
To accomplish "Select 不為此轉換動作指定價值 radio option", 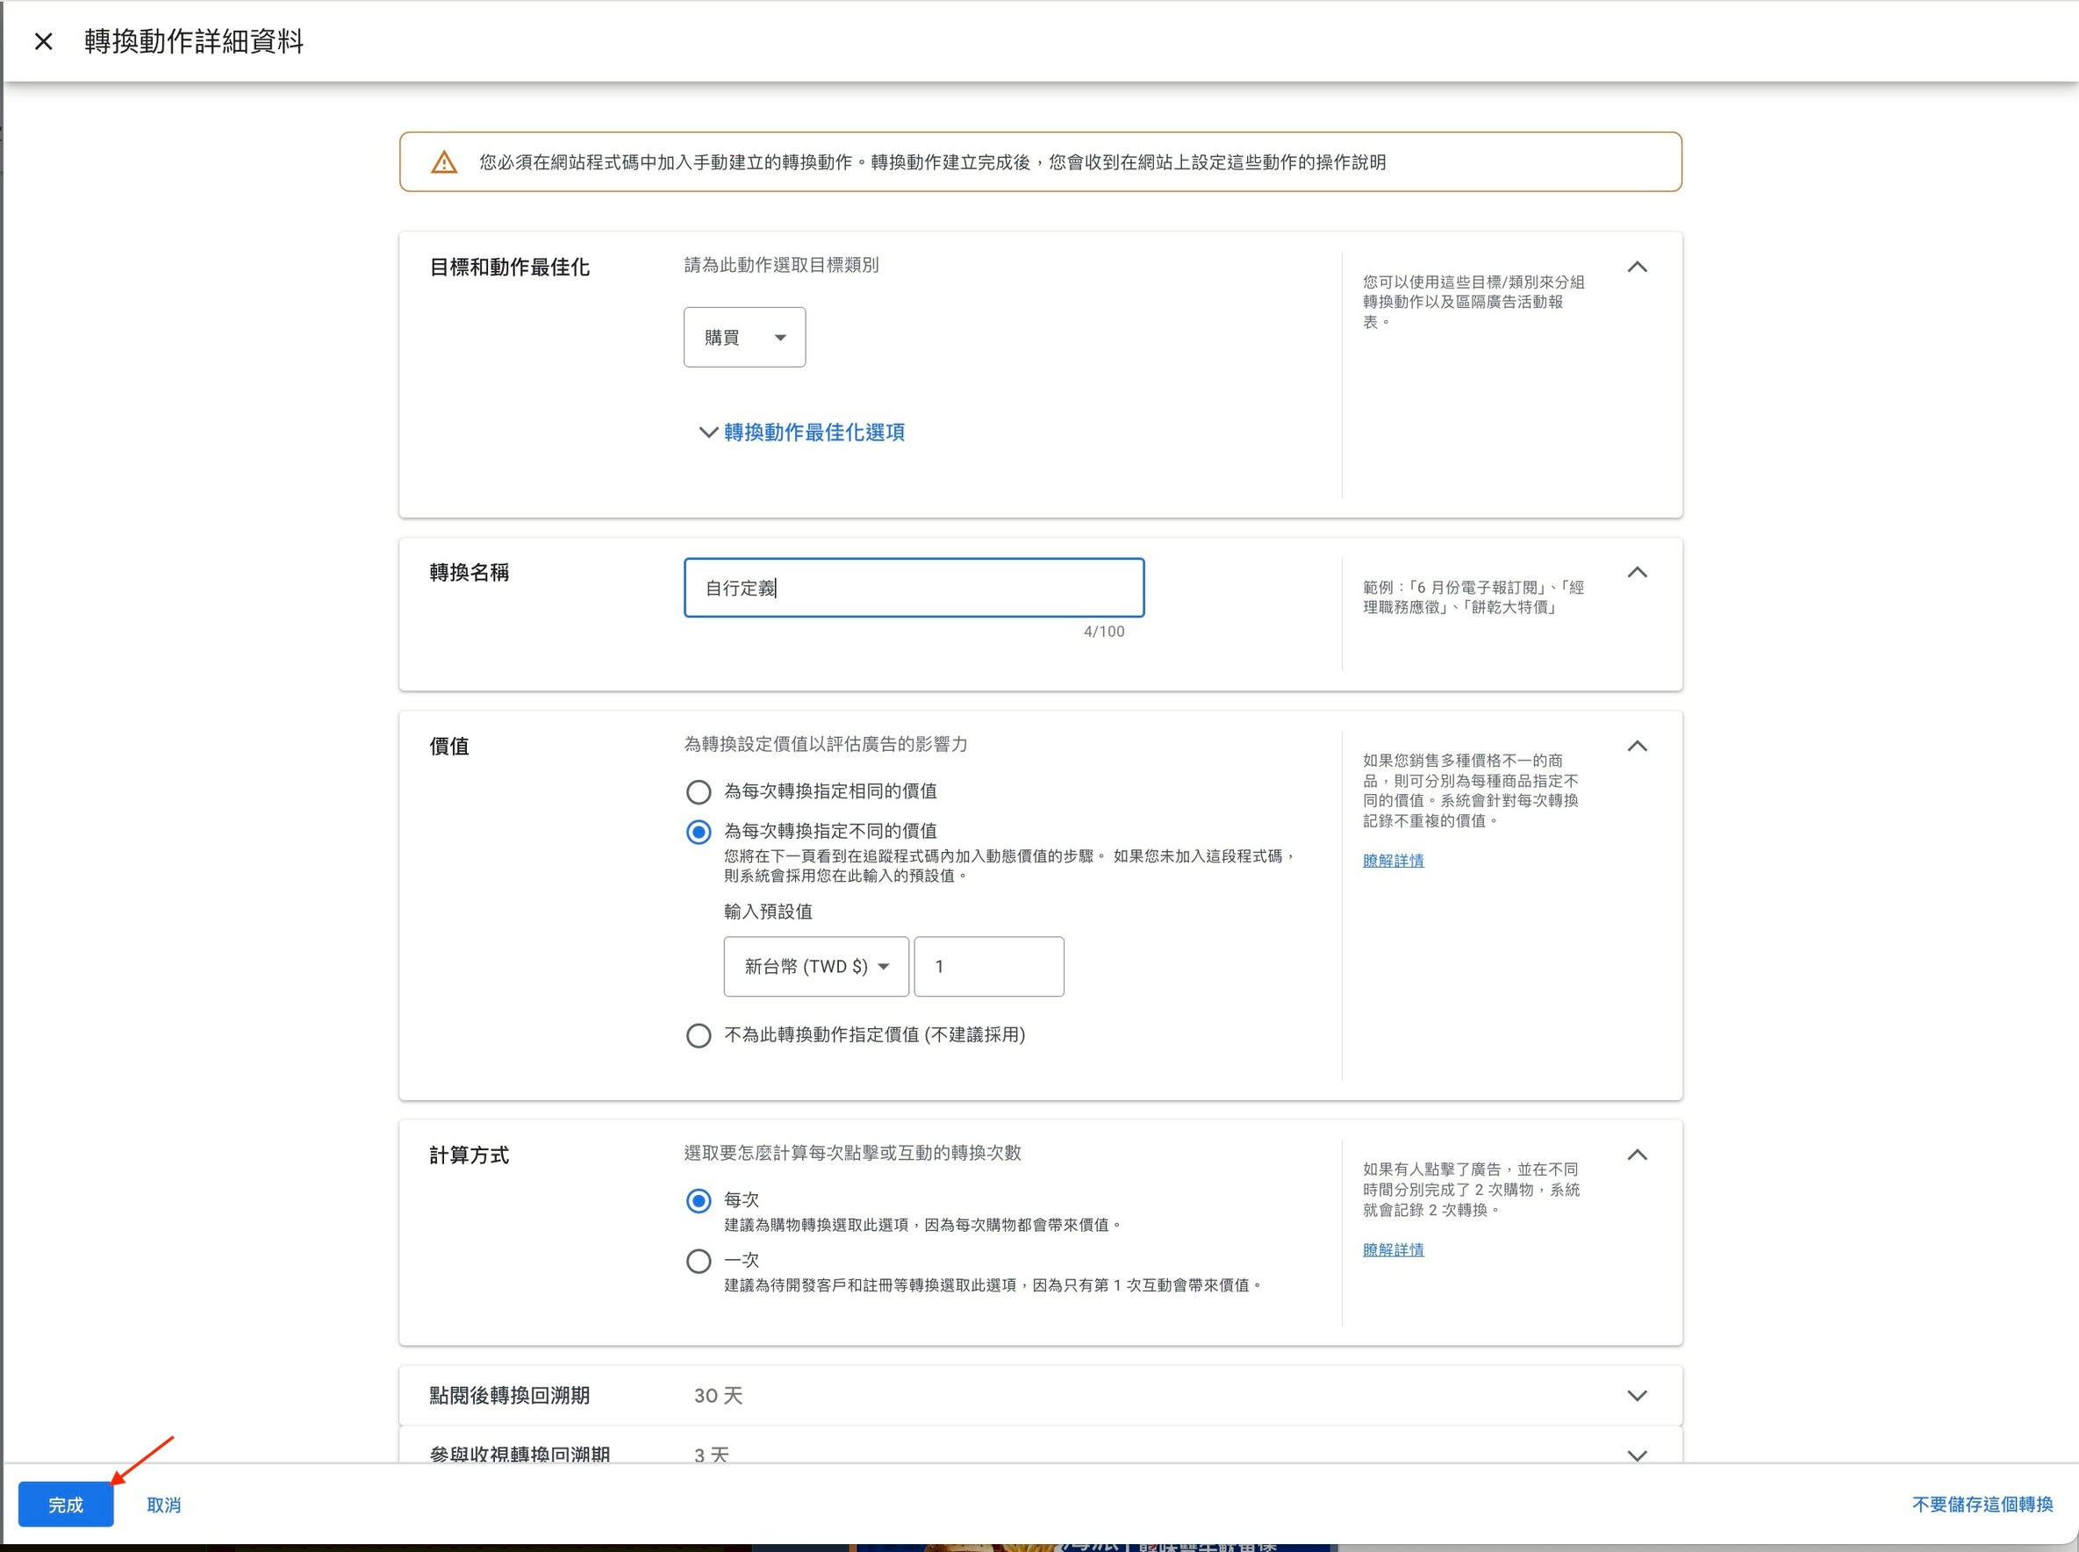I will 699,1035.
